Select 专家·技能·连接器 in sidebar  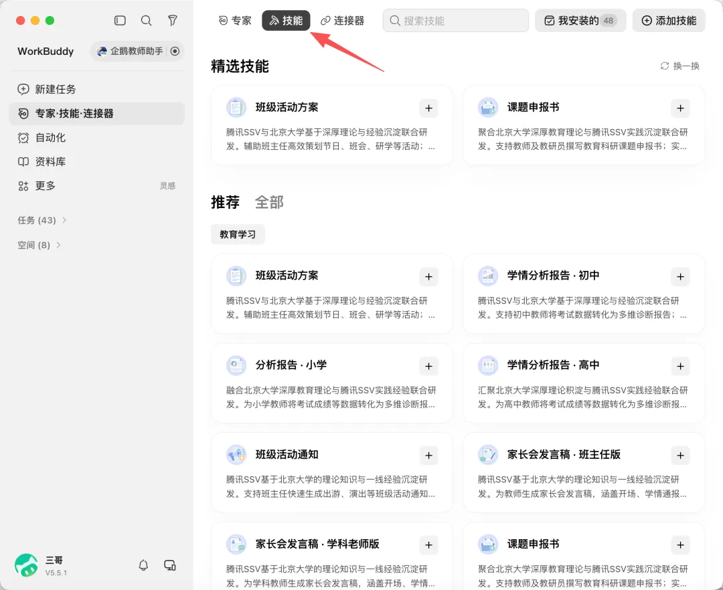(x=97, y=113)
